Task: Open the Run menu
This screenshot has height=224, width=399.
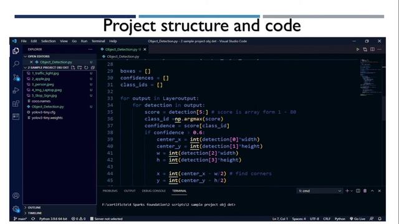Action: (x=84, y=41)
